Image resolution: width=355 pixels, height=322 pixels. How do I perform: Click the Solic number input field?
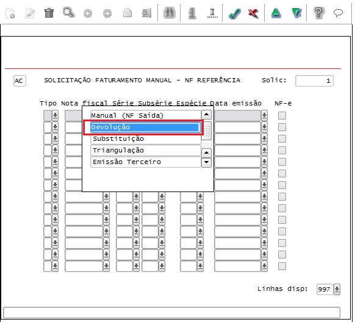[314, 80]
